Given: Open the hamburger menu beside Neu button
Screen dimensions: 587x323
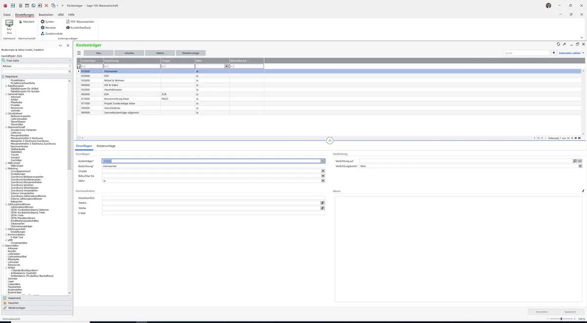Looking at the screenshot, I should 79,53.
